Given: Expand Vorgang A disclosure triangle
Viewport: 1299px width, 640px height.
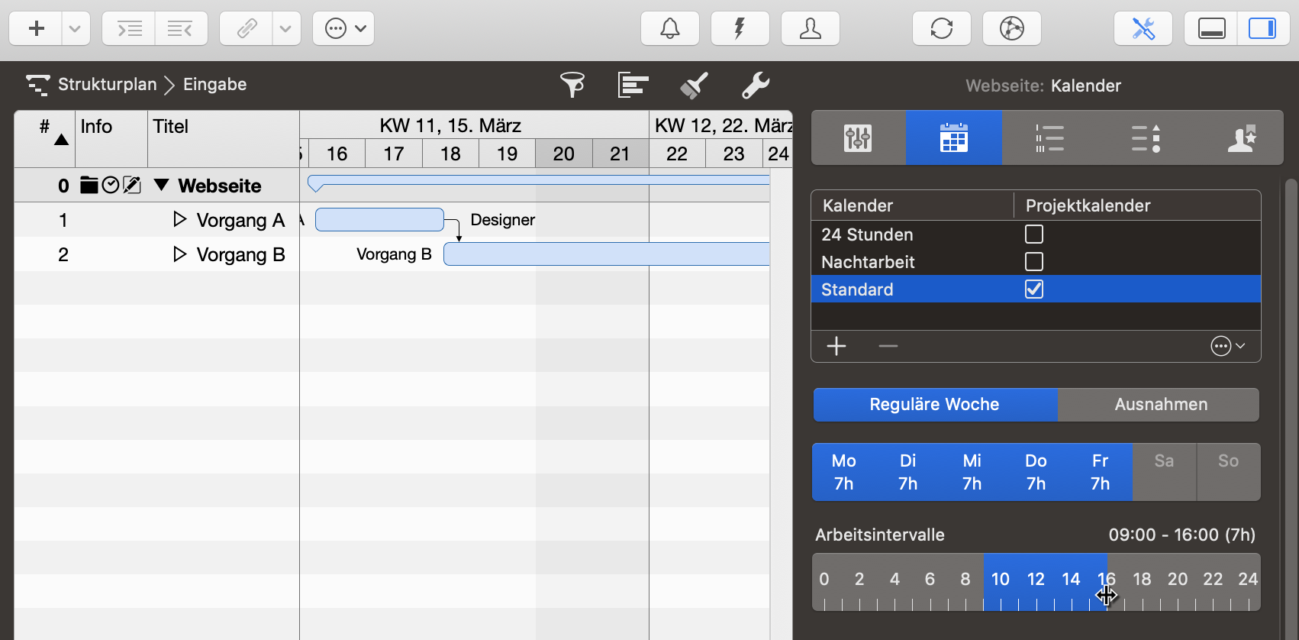Looking at the screenshot, I should (179, 220).
